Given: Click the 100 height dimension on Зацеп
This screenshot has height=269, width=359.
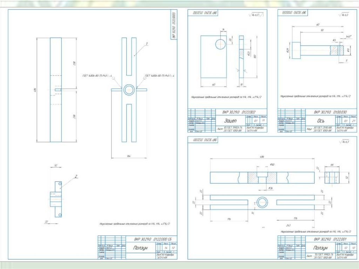Looking at the screenshot, I should (255, 56).
